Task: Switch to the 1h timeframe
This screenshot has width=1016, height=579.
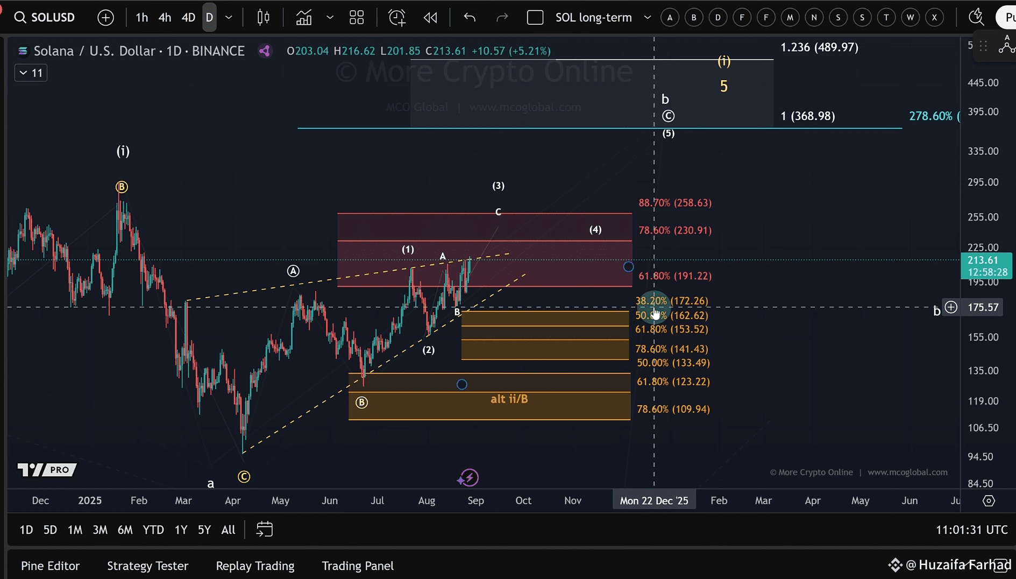Action: click(x=141, y=18)
